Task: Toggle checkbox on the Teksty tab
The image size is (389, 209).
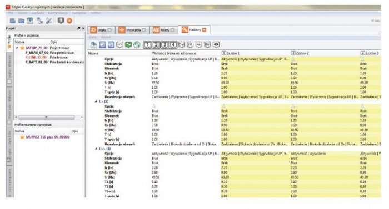Action: click(x=173, y=30)
